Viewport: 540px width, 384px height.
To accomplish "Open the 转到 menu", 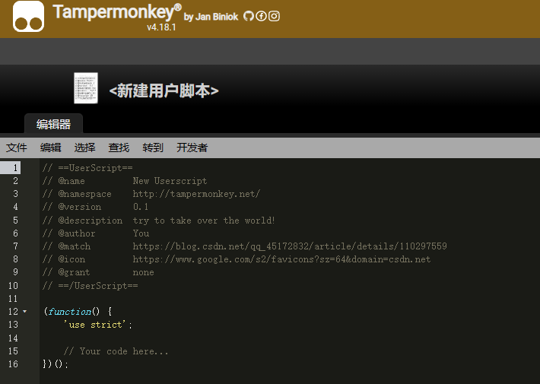I will pyautogui.click(x=153, y=148).
